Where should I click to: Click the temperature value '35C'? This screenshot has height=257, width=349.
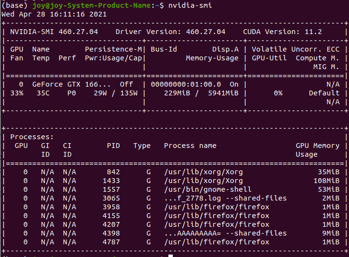(43, 93)
